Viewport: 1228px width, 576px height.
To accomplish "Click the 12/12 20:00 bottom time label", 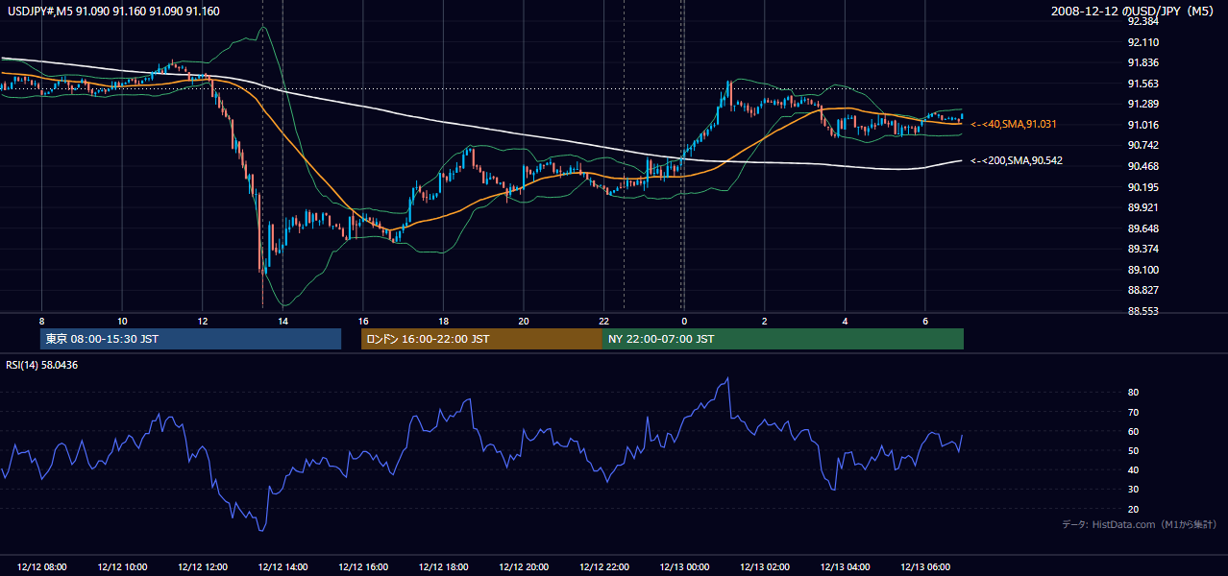I will pos(524,566).
